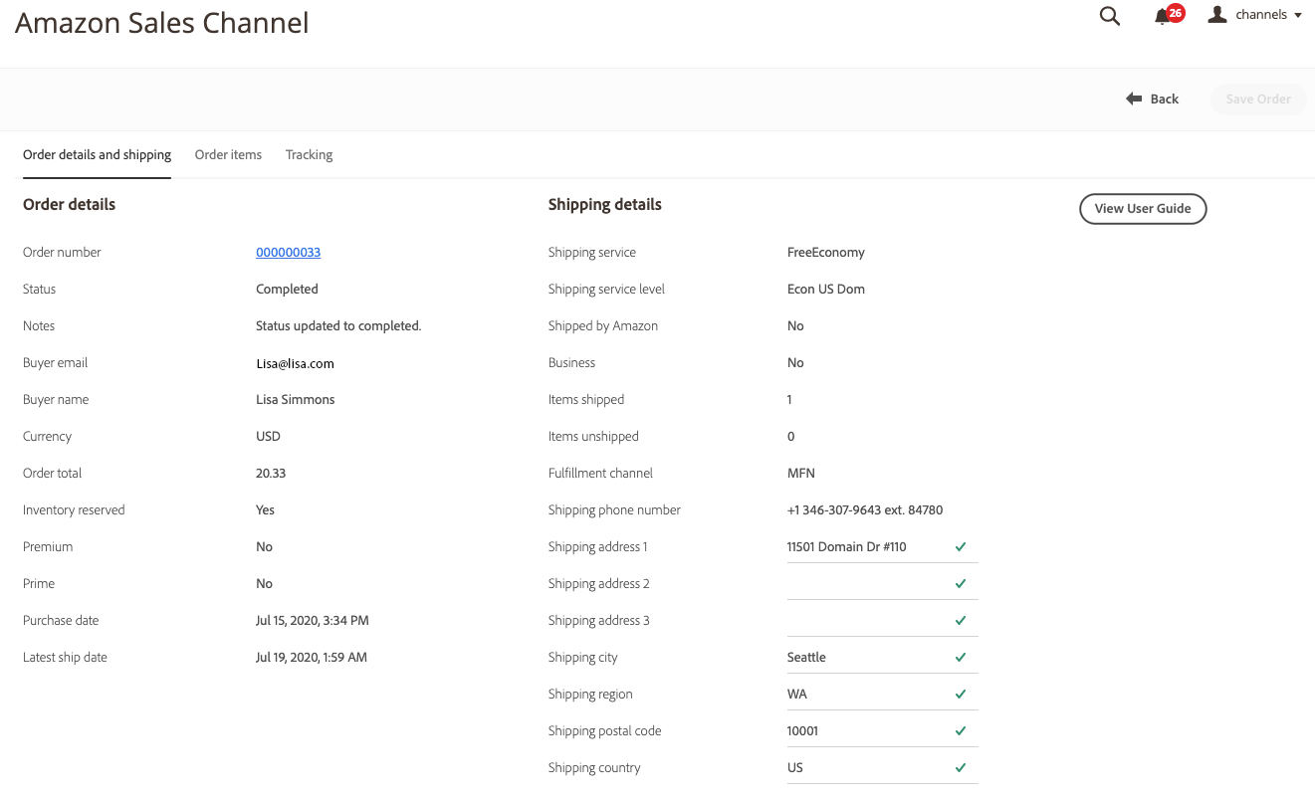Edit the Shipping postal code field 10001

882,730
